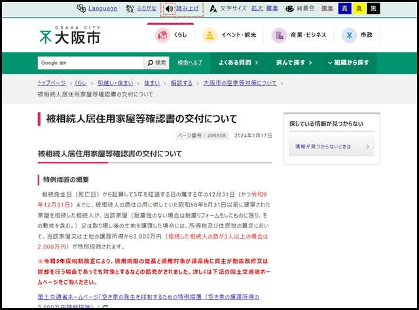Select the yellow 黄 background swatch
The image size is (419, 310).
[359, 9]
